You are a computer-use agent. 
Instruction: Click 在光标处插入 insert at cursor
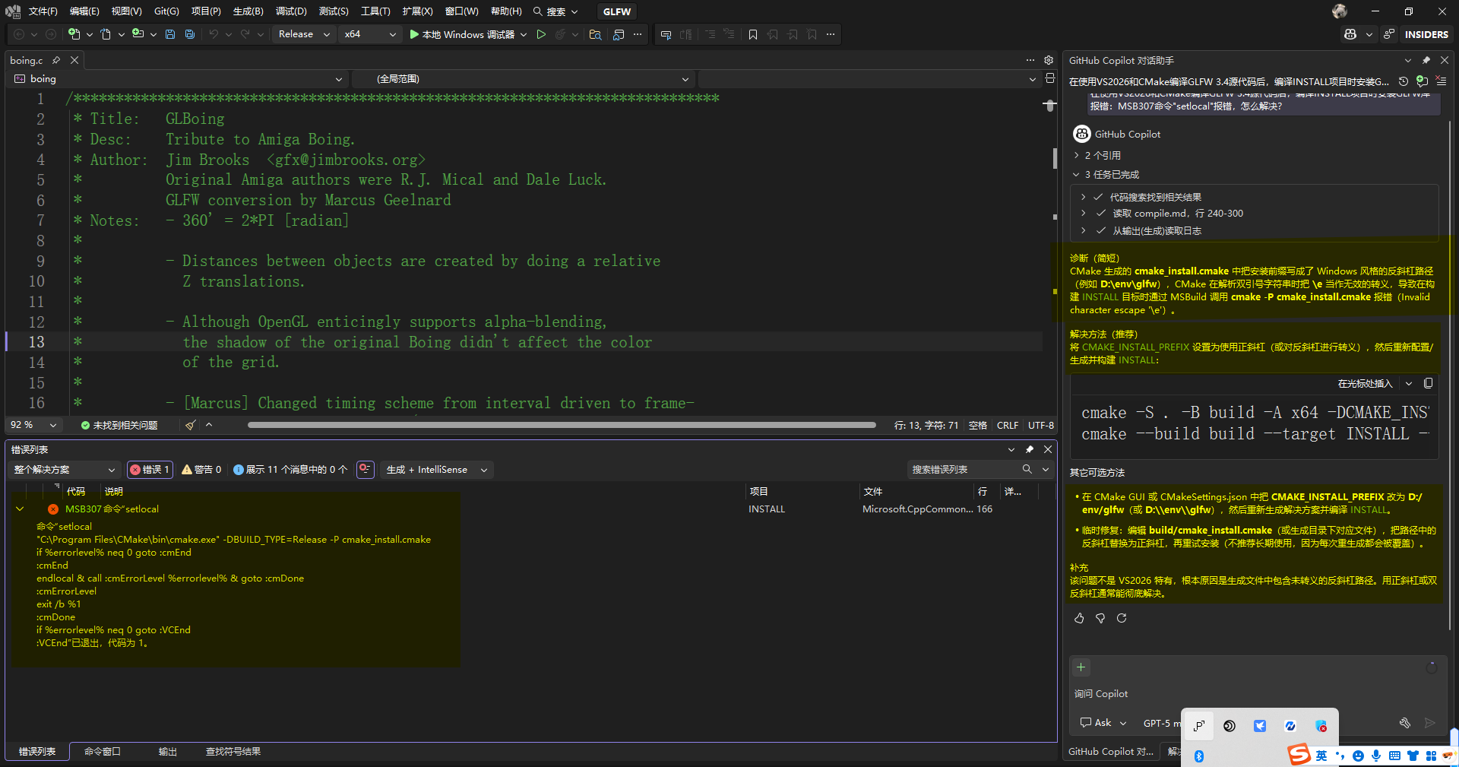click(x=1365, y=383)
